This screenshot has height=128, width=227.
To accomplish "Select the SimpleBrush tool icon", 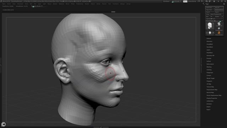I will [219, 33].
